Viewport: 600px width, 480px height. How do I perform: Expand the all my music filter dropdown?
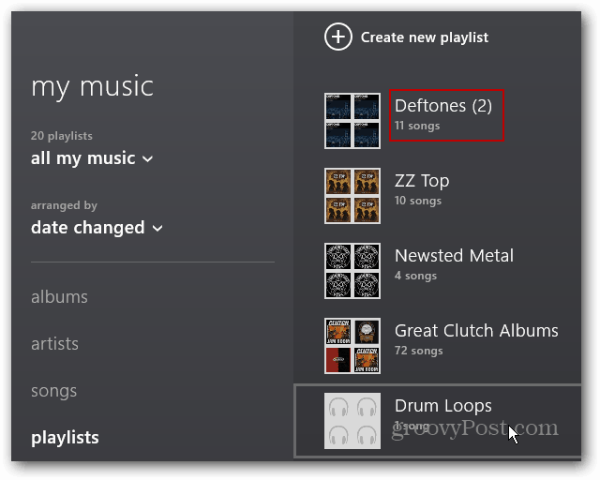pyautogui.click(x=92, y=158)
